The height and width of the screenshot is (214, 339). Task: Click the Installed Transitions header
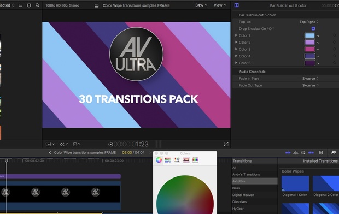320,161
